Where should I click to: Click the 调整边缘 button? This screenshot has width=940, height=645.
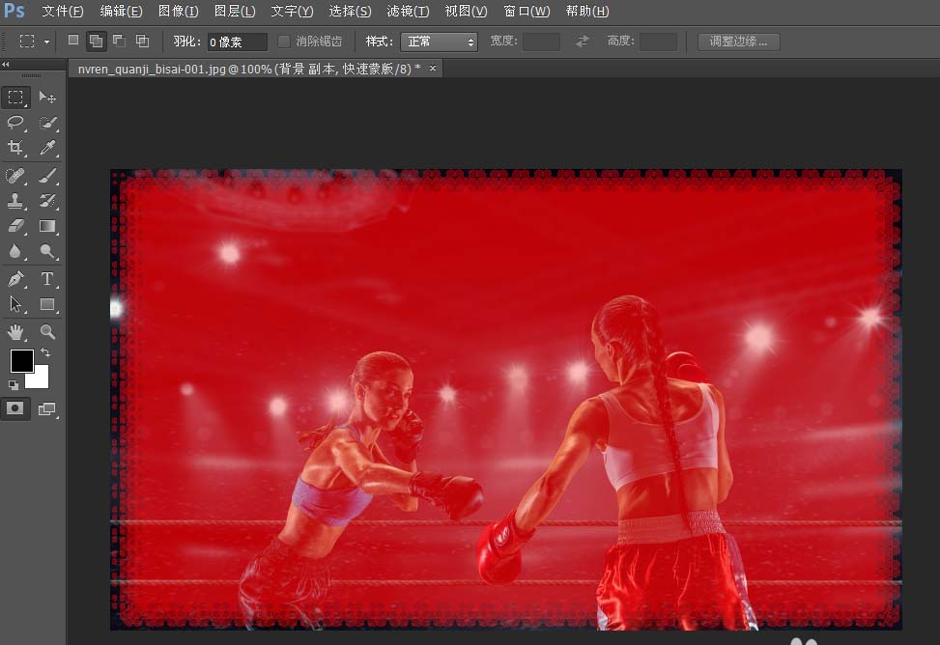coord(738,41)
